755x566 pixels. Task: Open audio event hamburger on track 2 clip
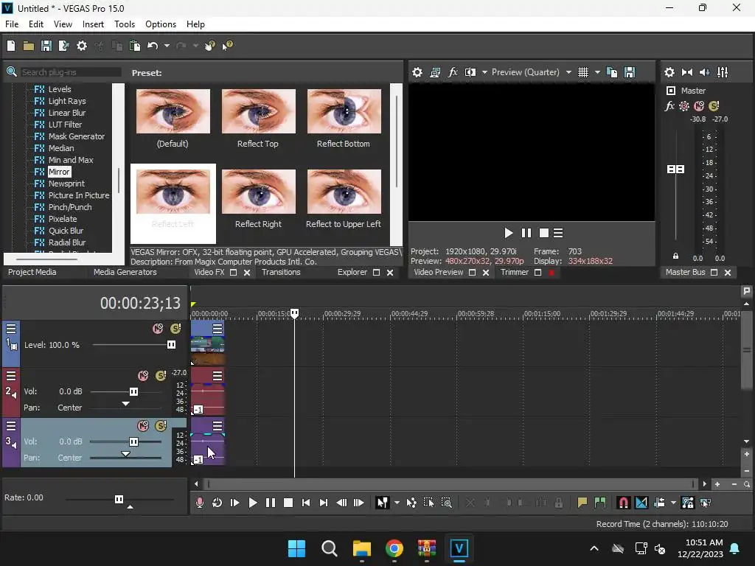[218, 376]
